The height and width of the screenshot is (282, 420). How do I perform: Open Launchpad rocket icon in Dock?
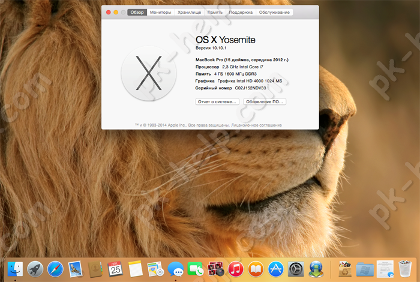coord(35,269)
